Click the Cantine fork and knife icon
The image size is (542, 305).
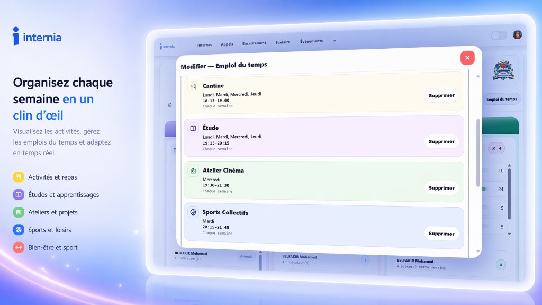[x=193, y=87]
